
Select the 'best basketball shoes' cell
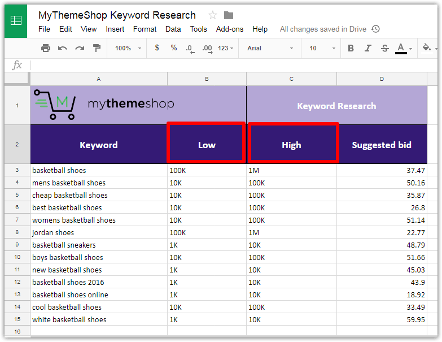point(99,207)
